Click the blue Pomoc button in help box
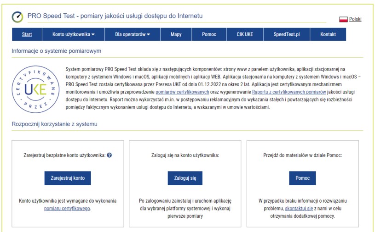The width and height of the screenshot is (375, 232). coord(303,178)
